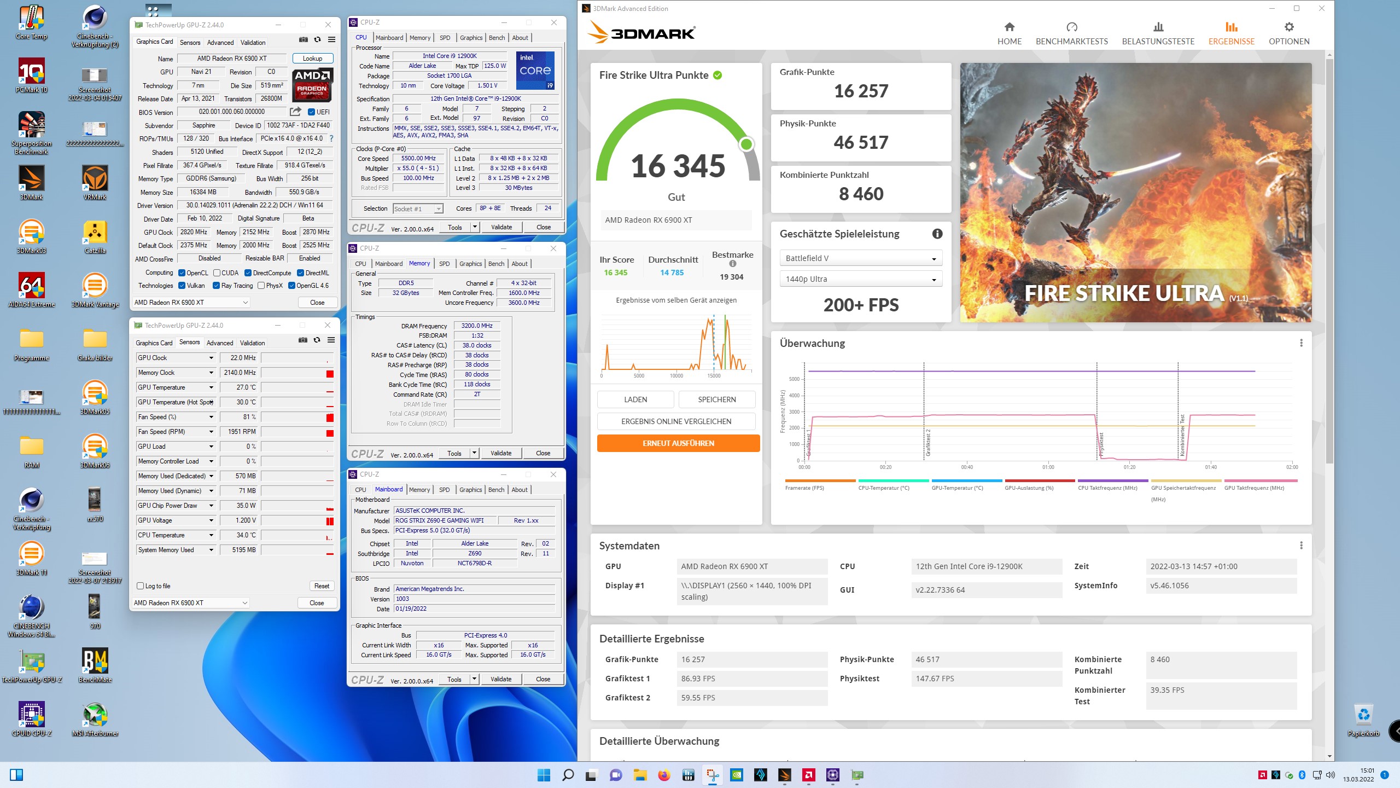This screenshot has width=1400, height=788.
Task: Open GPU selector dropdown in top GPU-Z window
Action: pyautogui.click(x=191, y=303)
